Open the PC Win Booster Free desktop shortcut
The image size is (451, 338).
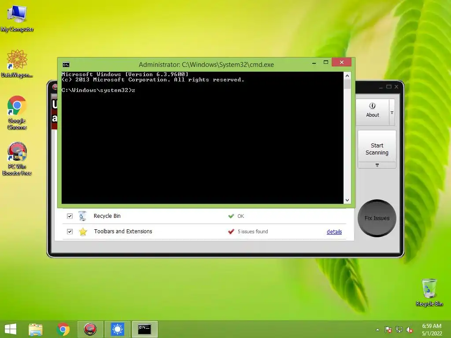click(x=17, y=158)
